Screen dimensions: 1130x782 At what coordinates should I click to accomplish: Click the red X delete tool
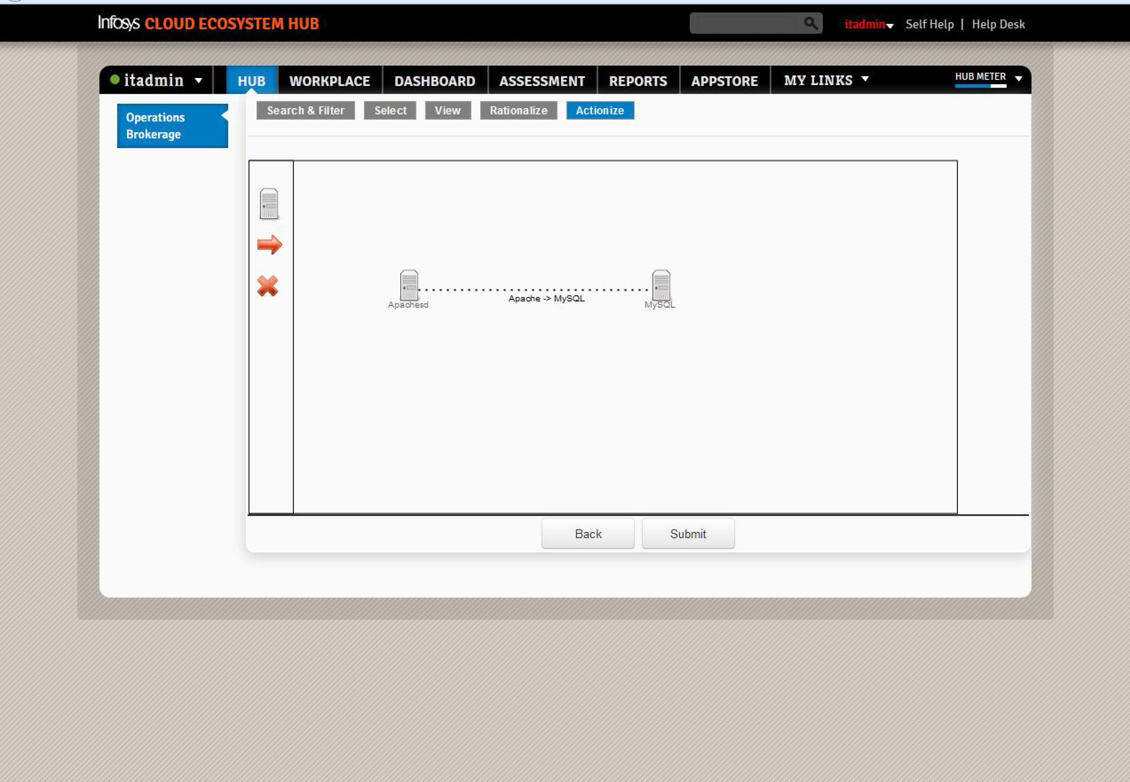click(x=268, y=286)
